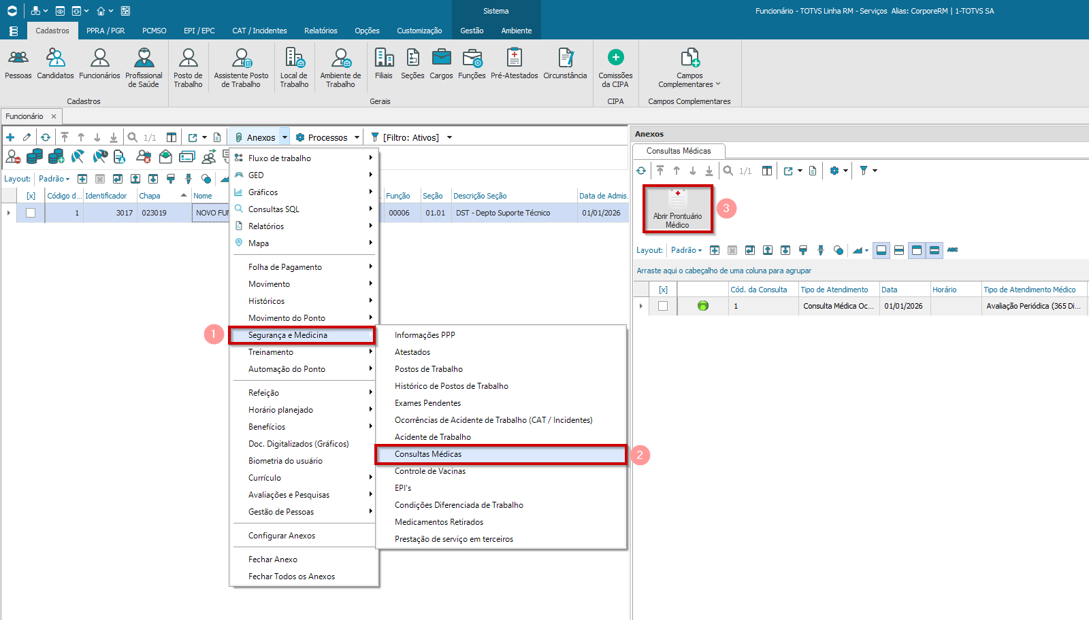Viewport: 1089px width, 620px height.
Task: Open the Candidatos ribbon icon
Action: click(x=56, y=65)
